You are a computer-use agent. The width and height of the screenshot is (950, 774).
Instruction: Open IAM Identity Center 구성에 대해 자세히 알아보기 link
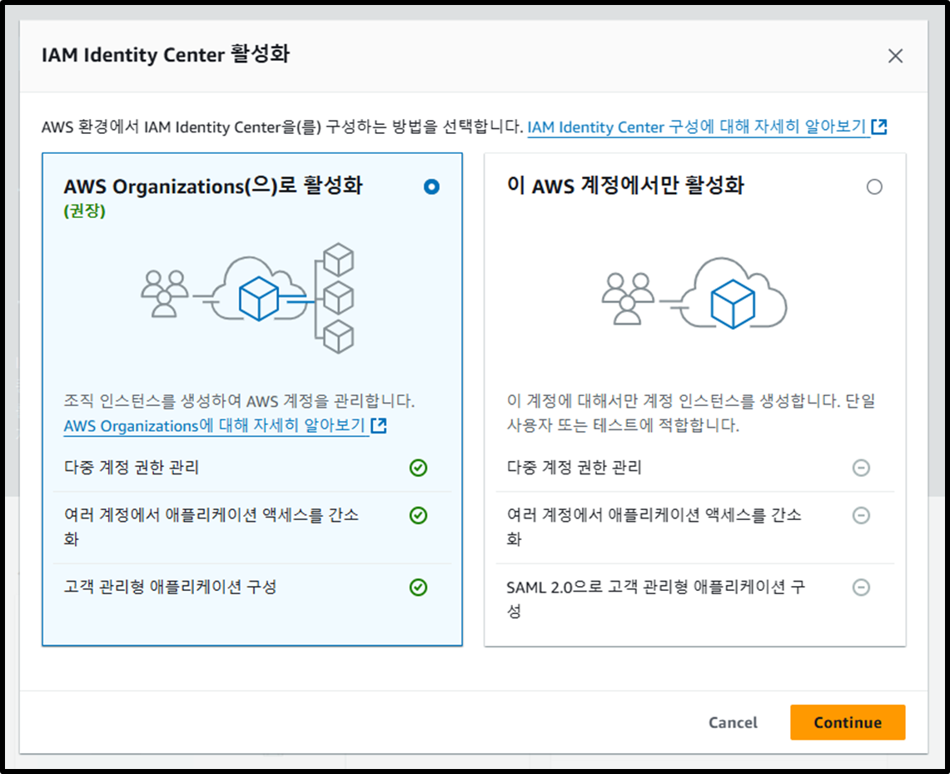point(697,127)
